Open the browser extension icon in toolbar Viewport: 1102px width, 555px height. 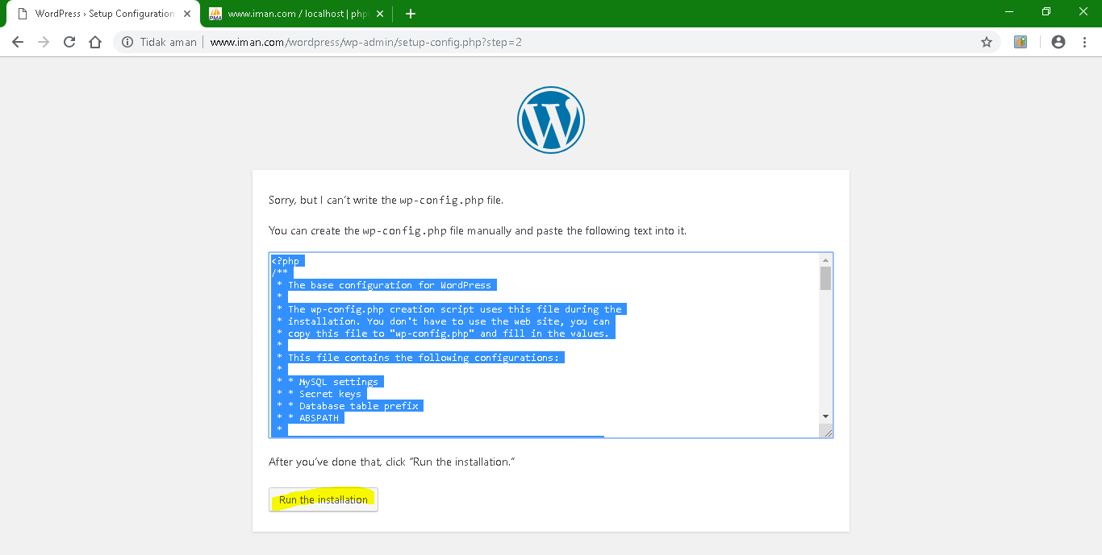coord(1021,42)
